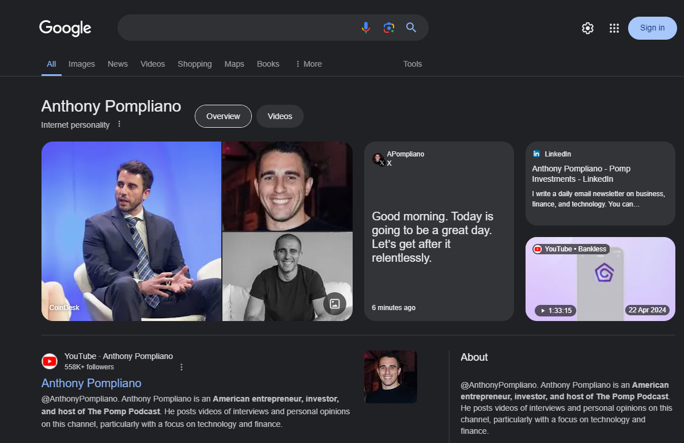Play the Bankless YouTube video

point(600,279)
